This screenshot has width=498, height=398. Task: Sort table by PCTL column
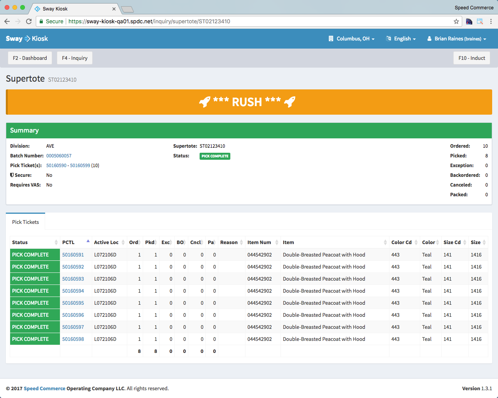pyautogui.click(x=76, y=242)
